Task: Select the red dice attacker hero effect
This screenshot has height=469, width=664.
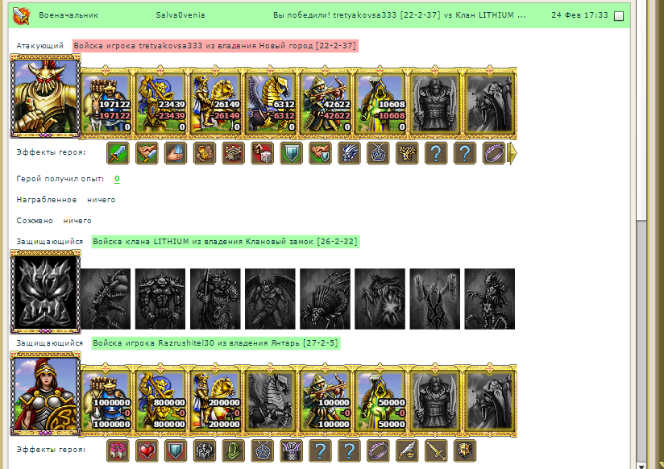Action: tap(262, 153)
